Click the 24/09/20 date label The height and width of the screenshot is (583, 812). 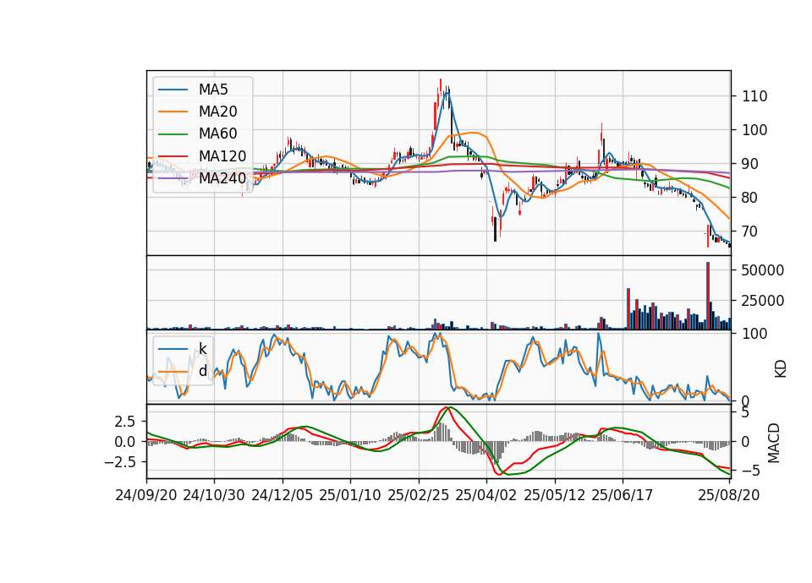tap(146, 495)
